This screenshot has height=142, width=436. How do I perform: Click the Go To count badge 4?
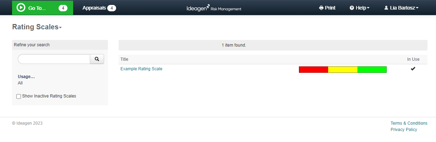63,8
